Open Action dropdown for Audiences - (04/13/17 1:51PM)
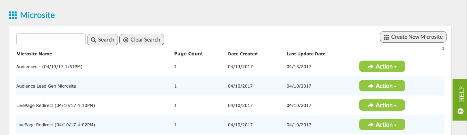The image size is (467, 135). click(x=382, y=66)
